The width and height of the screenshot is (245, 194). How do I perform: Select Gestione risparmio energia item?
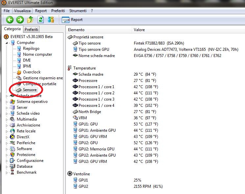click(43, 78)
